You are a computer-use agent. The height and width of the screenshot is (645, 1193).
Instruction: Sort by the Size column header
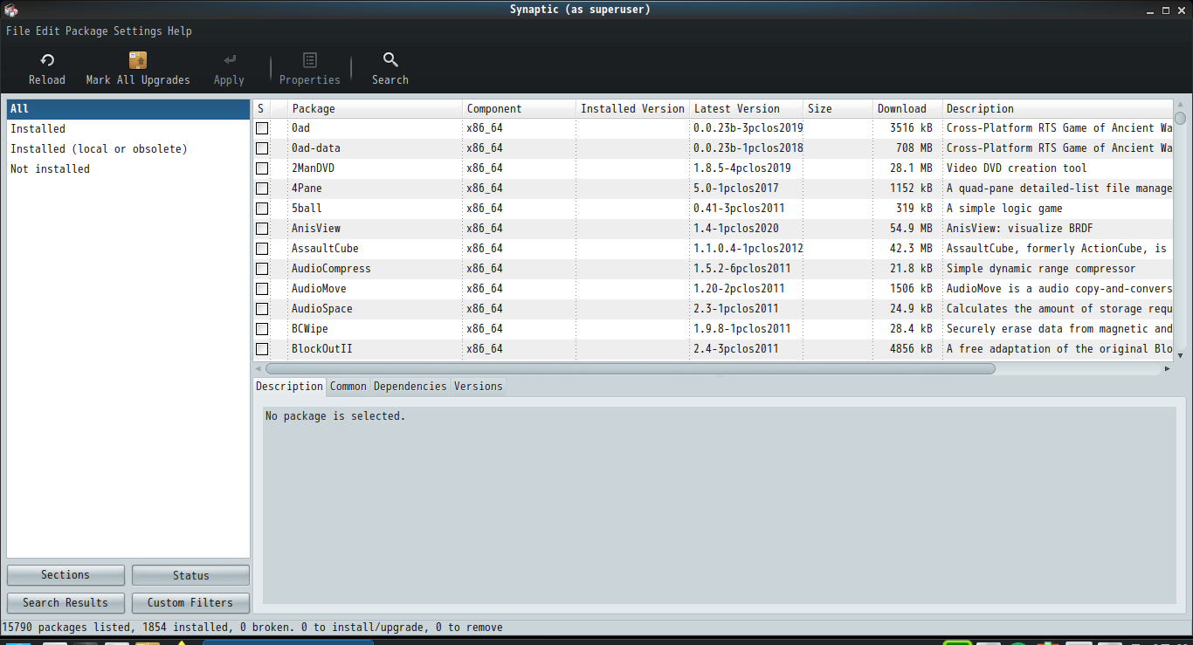838,109
